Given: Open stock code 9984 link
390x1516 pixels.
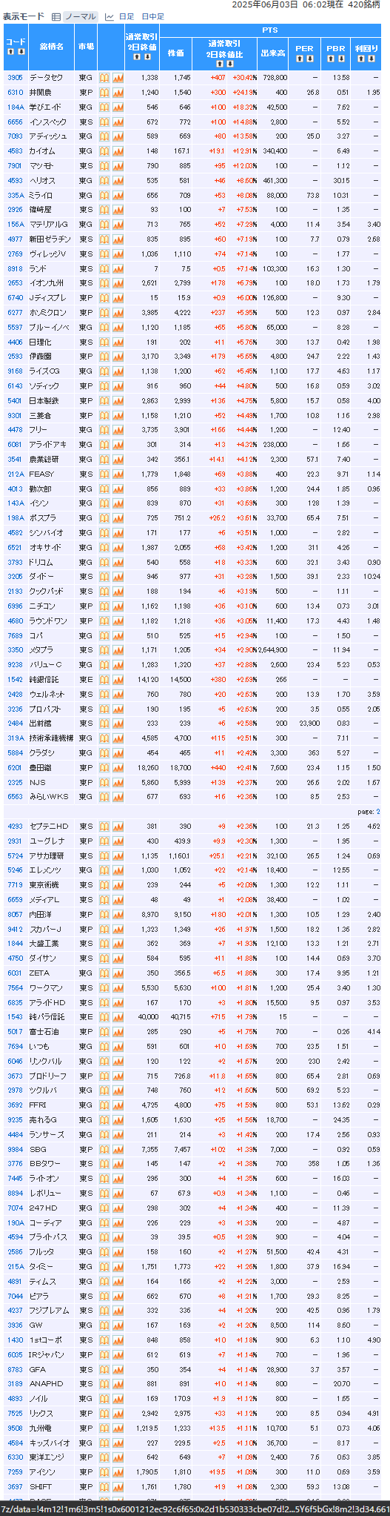Looking at the screenshot, I should point(15,1149).
